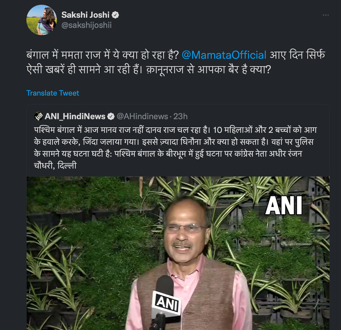Open the 23h timestamp of quoted tweet
This screenshot has width=341, height=330.
180,117
